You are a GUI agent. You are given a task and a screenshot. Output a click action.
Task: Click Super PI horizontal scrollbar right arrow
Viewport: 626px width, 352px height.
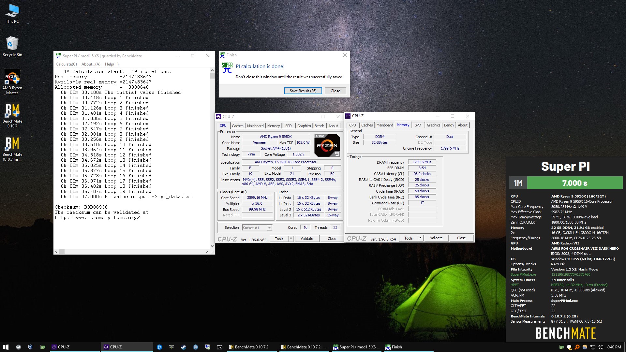pyautogui.click(x=207, y=252)
